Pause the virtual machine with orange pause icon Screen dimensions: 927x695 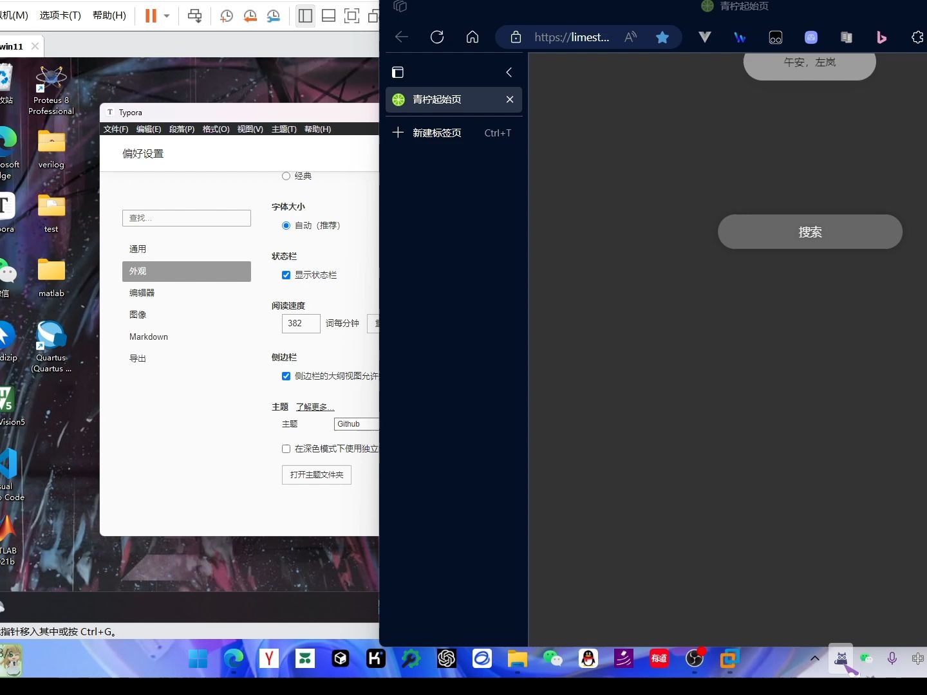[x=151, y=15]
